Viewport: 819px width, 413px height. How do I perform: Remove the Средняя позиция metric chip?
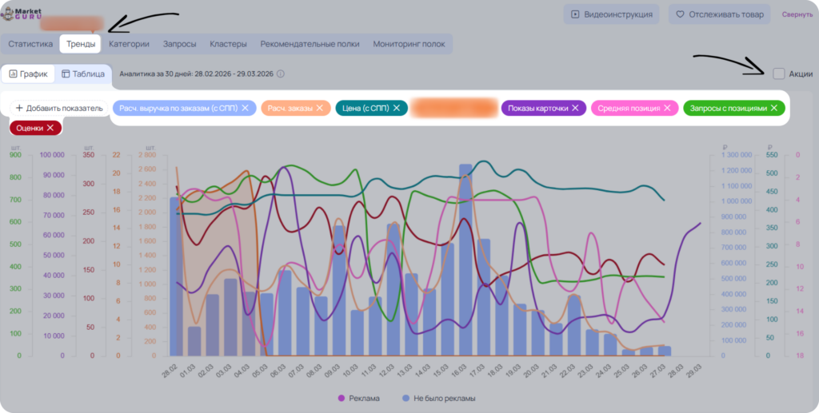click(x=667, y=108)
